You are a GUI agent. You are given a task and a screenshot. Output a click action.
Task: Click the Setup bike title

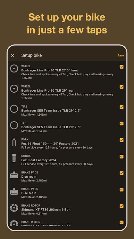[x=32, y=55]
